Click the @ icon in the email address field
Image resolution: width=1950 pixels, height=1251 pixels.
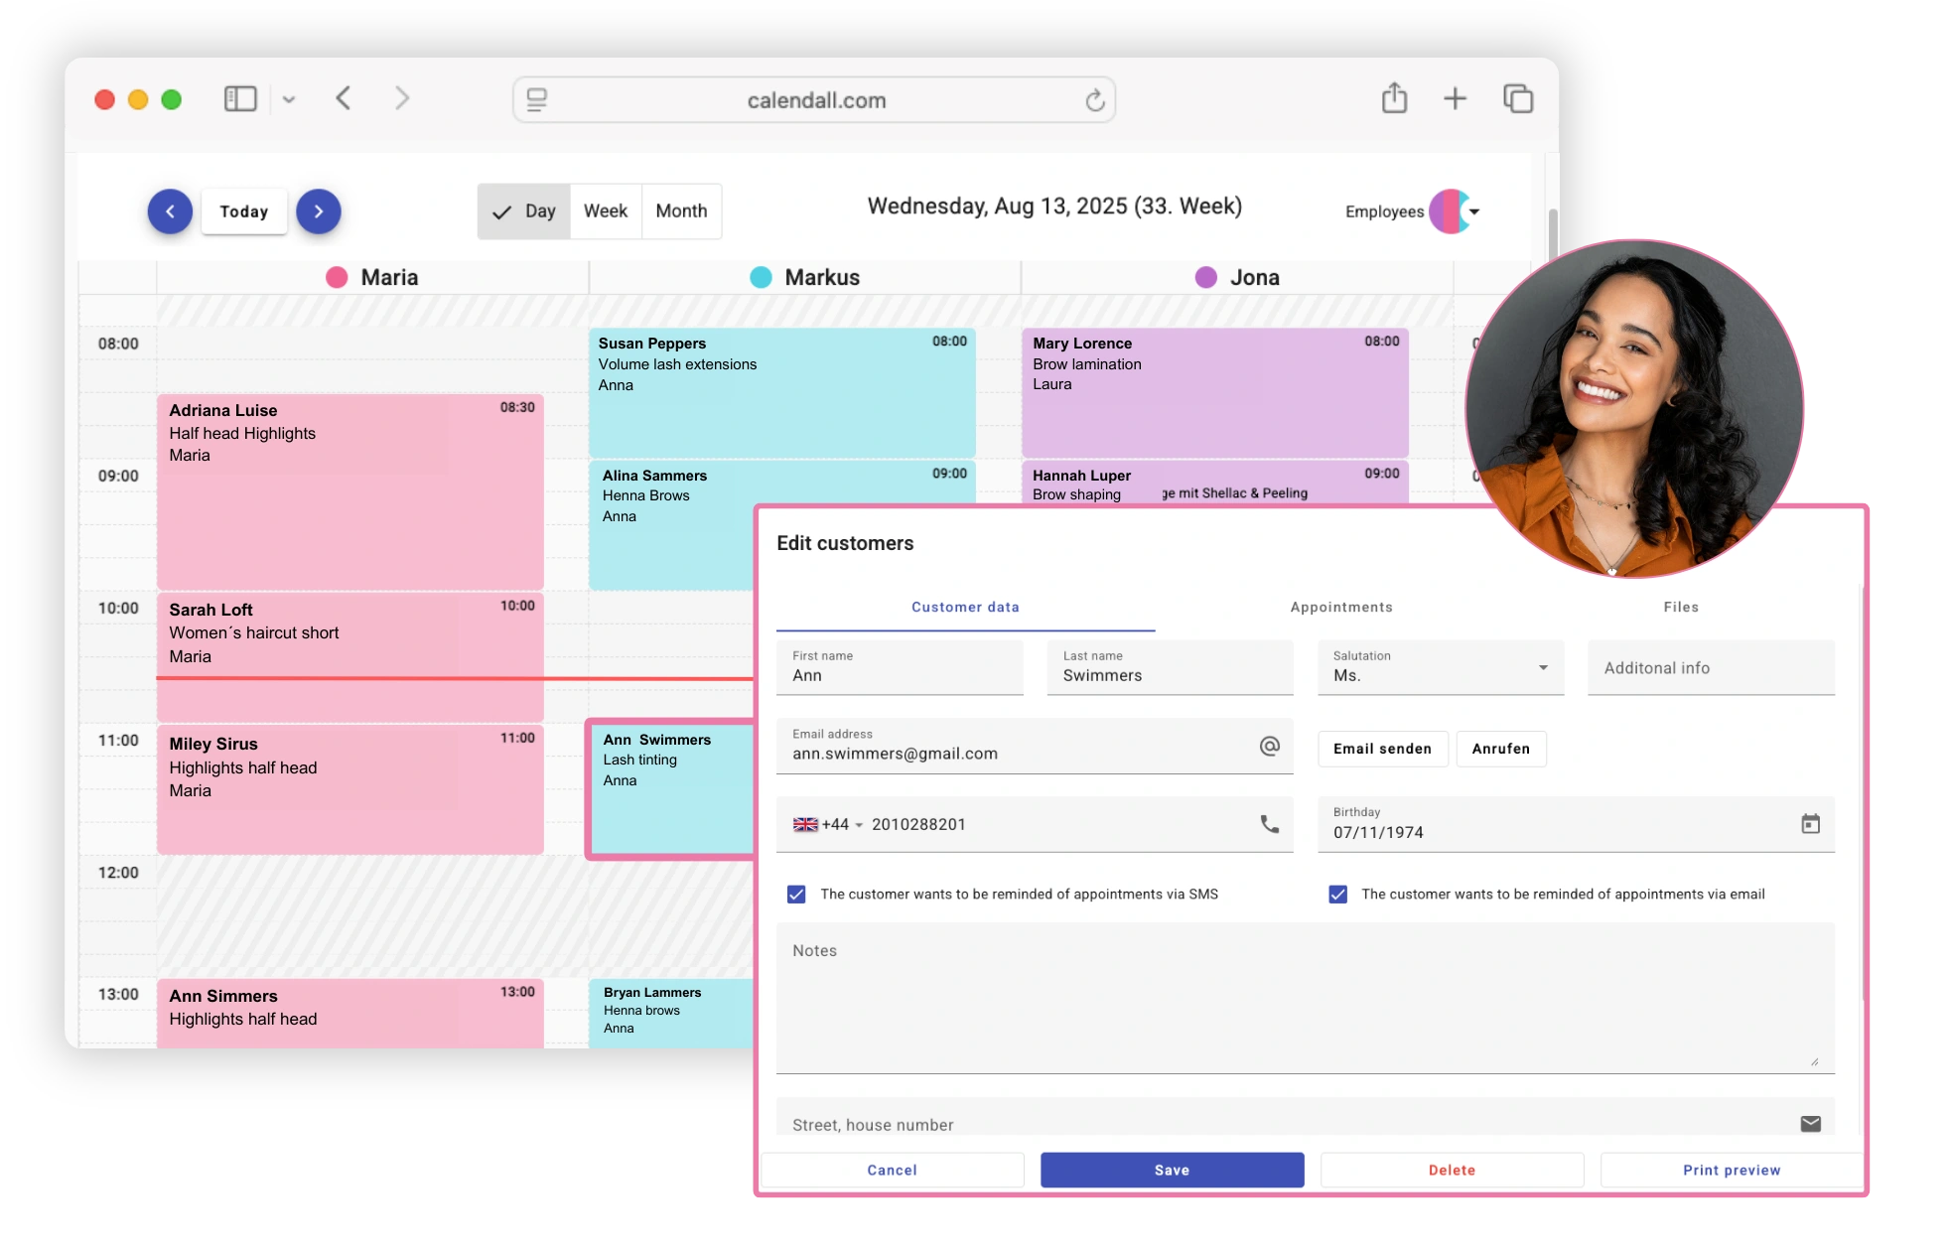[1269, 747]
